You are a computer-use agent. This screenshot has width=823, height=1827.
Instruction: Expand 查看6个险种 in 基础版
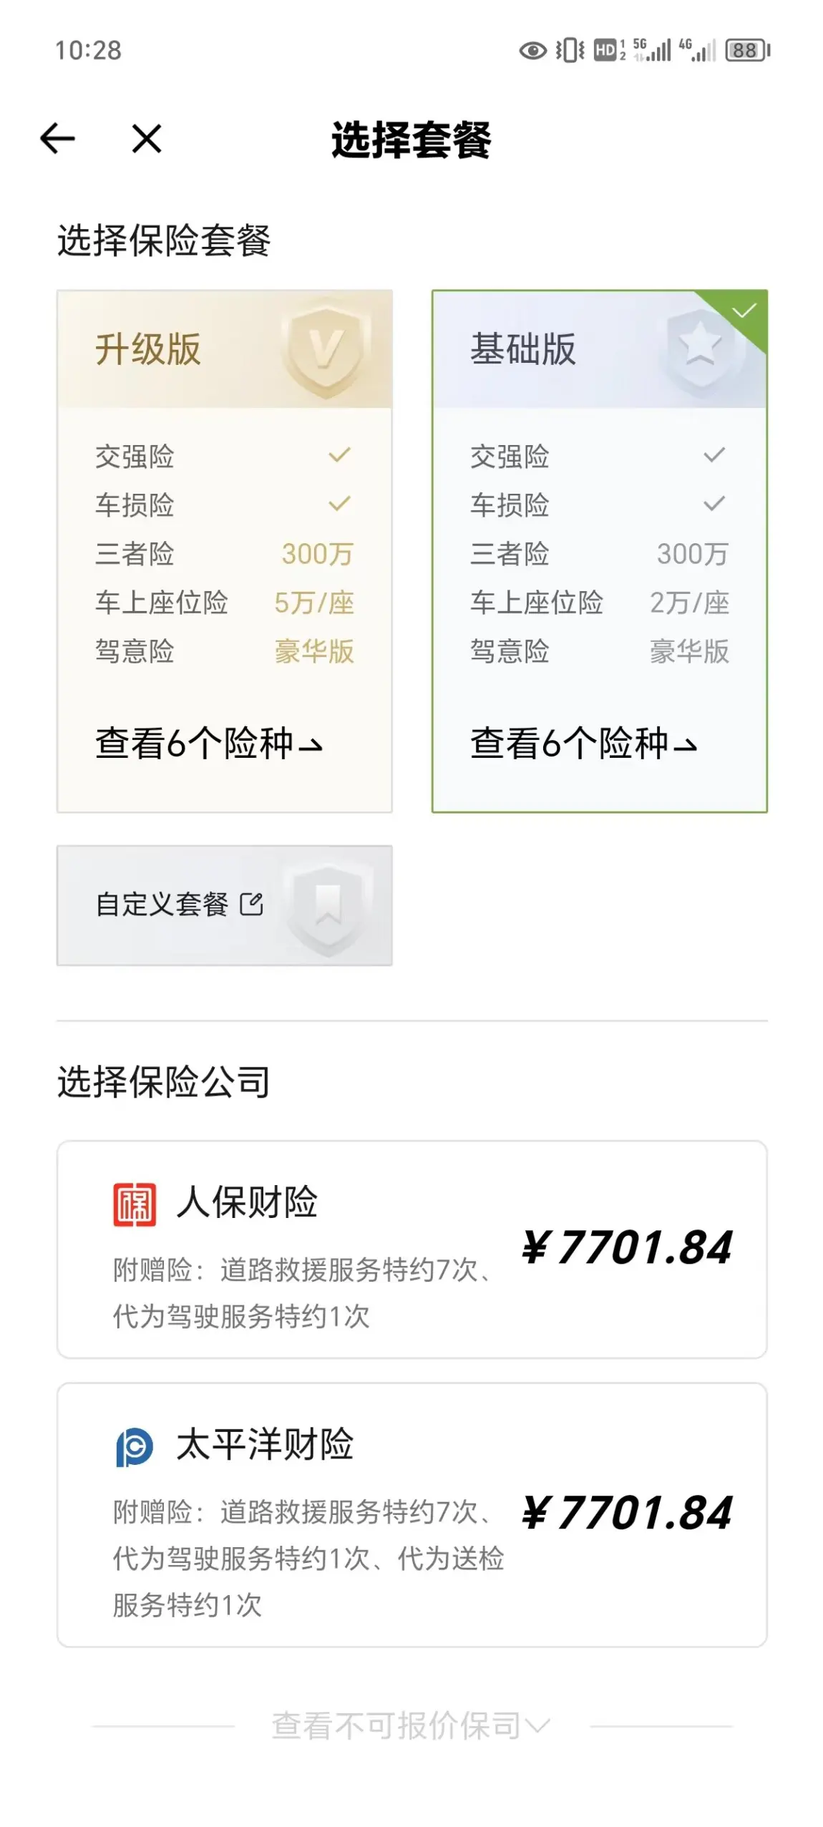tap(584, 743)
